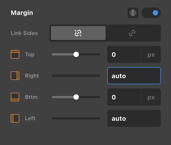Click the Left margin slider track
This screenshot has height=145, width=171.
(x=76, y=118)
